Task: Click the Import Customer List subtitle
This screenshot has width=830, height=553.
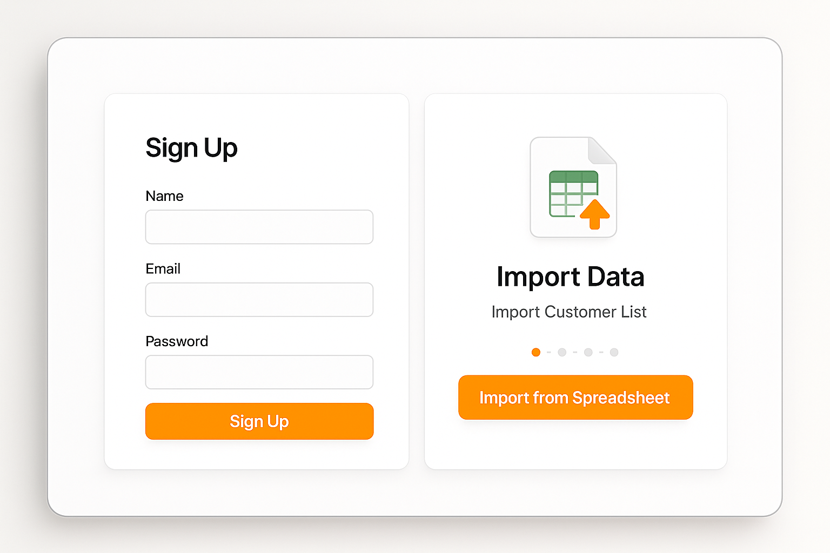Action: click(x=568, y=312)
